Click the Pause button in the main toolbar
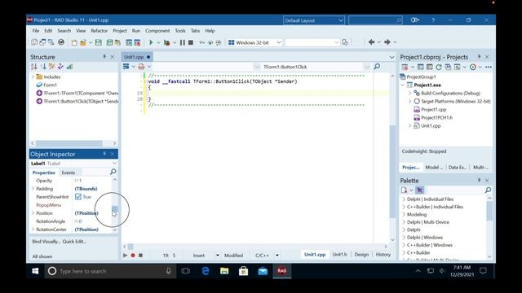 tap(183, 42)
